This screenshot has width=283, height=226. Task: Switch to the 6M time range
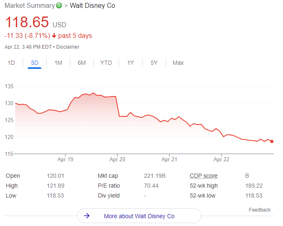82,63
